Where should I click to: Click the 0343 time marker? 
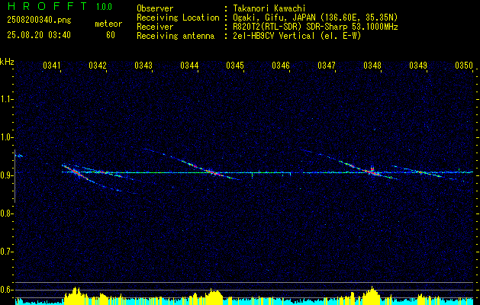[143, 66]
